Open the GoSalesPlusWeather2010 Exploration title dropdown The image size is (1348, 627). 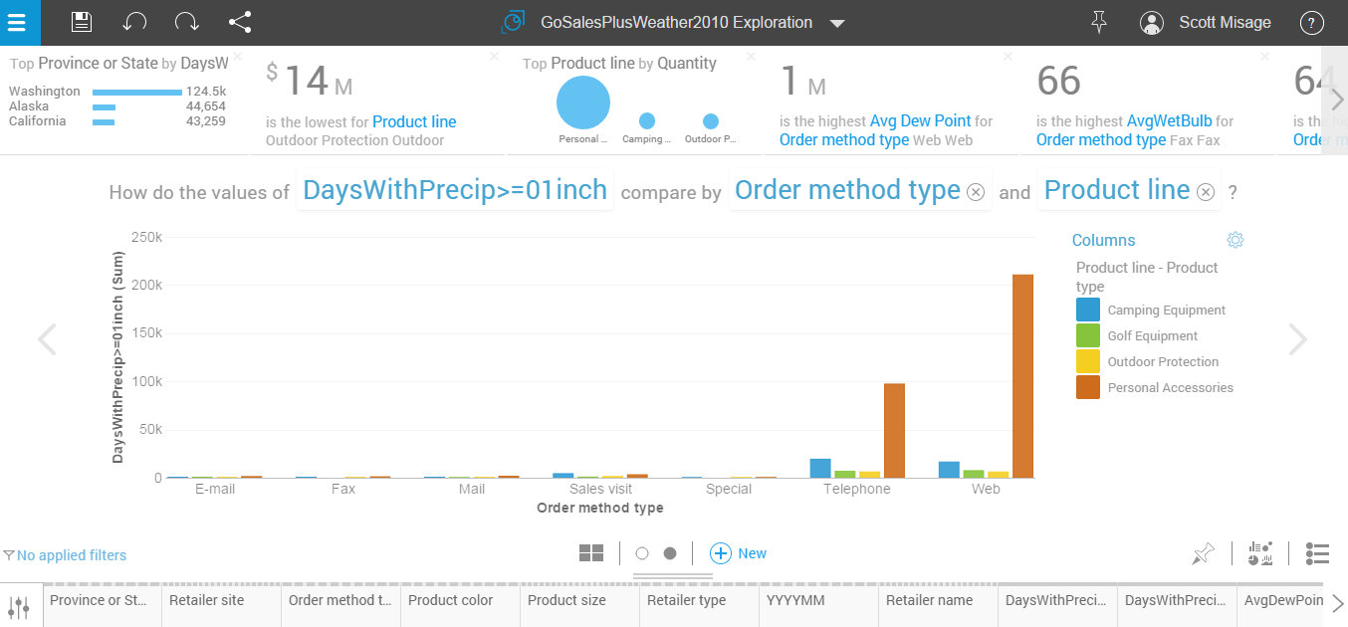coord(837,23)
